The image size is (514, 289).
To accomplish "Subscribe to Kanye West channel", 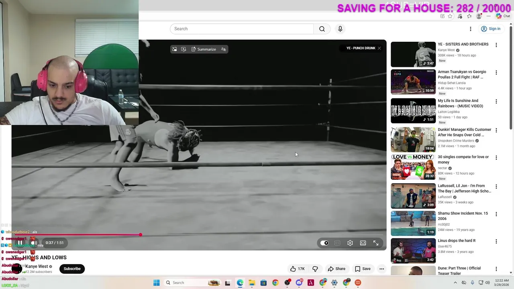I will click(72, 269).
